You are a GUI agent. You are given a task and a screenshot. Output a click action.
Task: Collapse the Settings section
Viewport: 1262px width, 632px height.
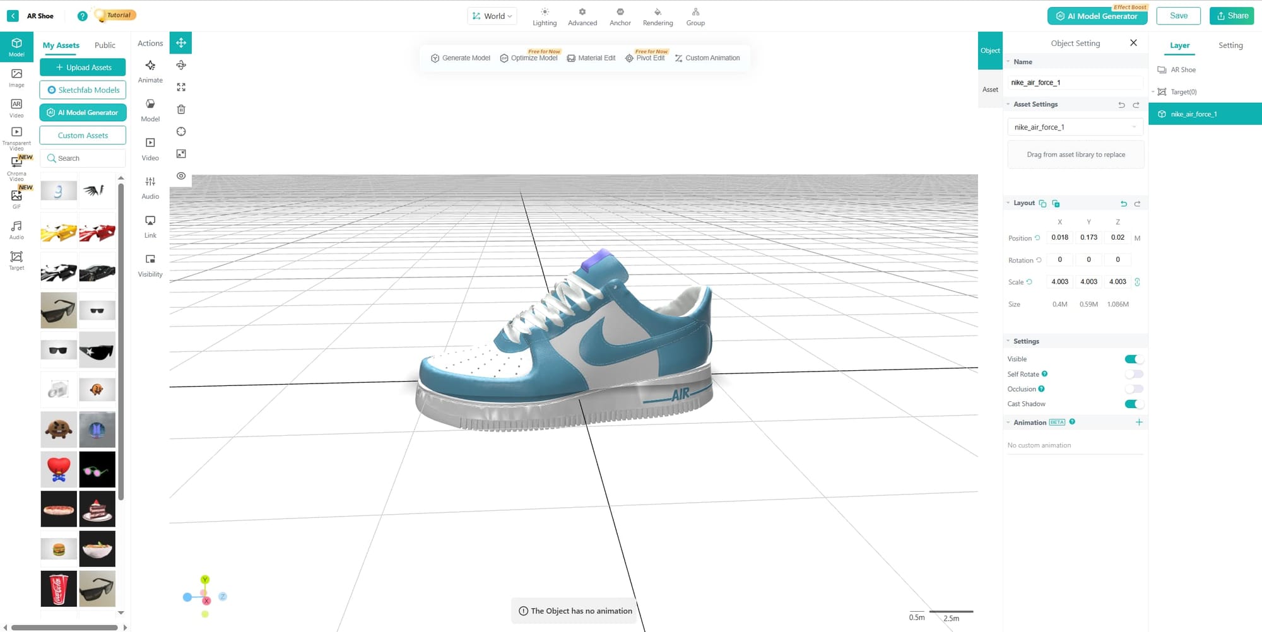pos(1008,341)
